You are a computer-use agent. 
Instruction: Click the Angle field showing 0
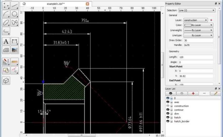coord(196,62)
